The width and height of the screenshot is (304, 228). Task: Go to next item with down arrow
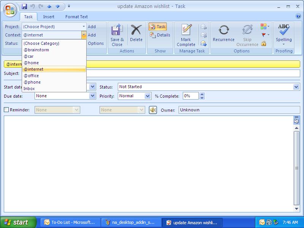(58, 6)
